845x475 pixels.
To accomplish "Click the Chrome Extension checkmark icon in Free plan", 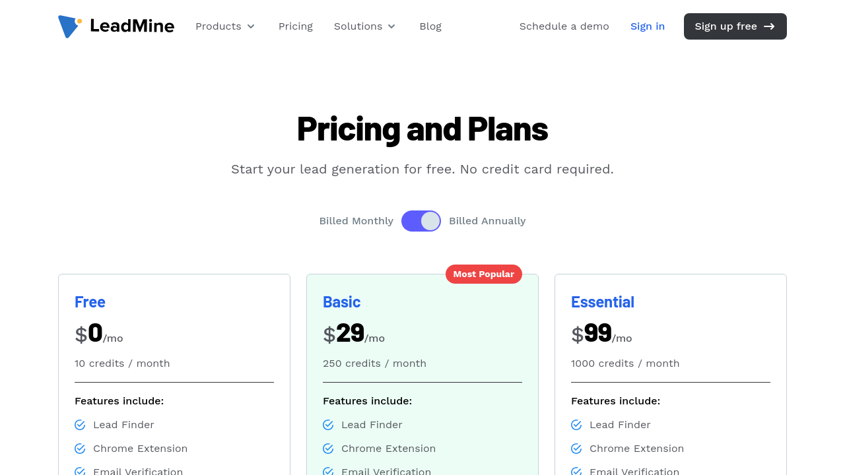I will [x=80, y=449].
